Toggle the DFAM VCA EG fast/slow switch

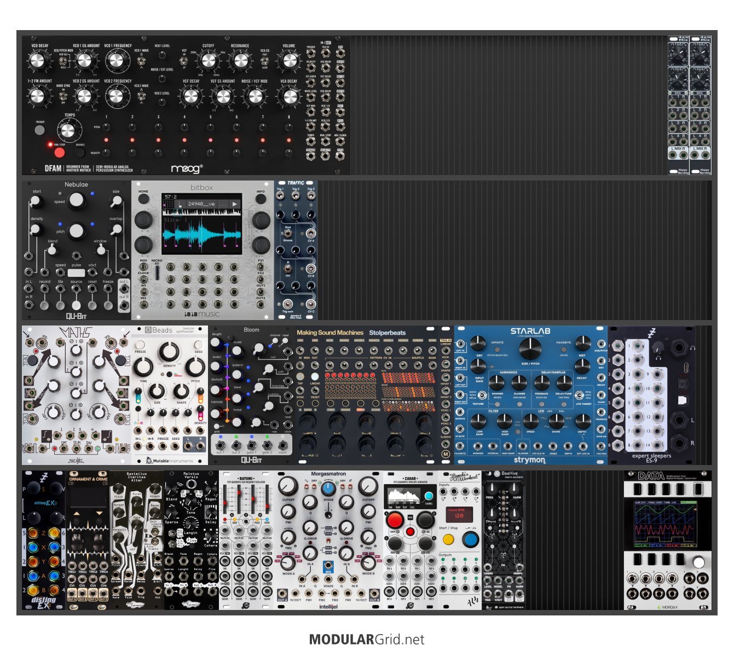[x=264, y=61]
